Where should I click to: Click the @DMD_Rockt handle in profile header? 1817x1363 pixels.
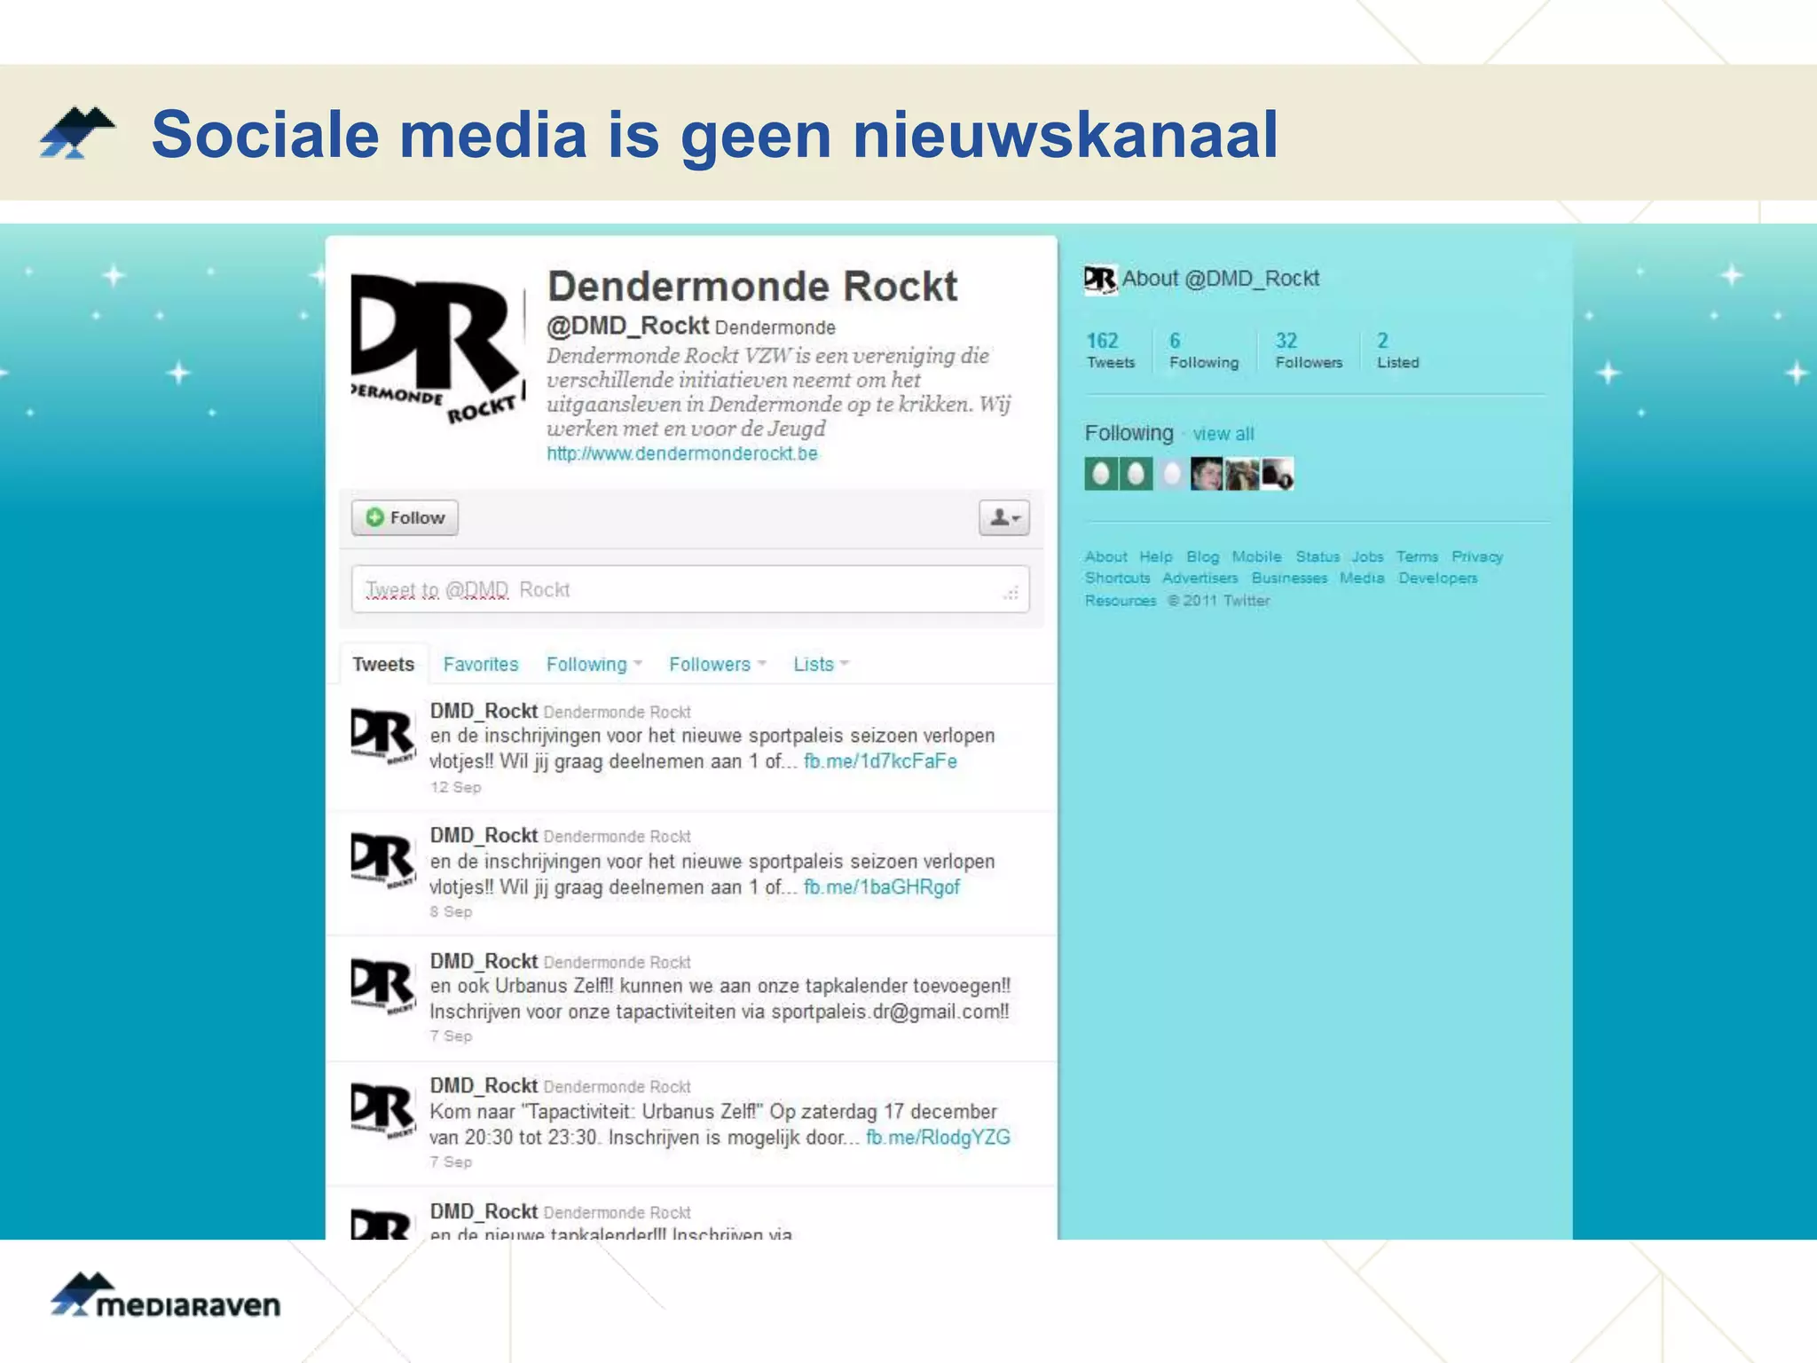pyautogui.click(x=628, y=326)
